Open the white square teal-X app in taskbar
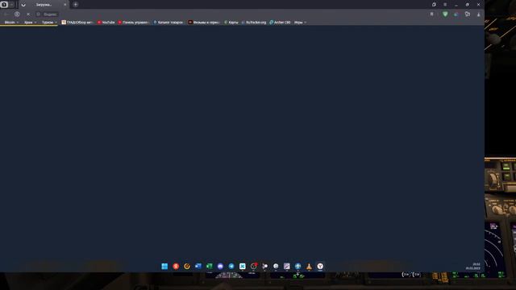 pyautogui.click(x=243, y=267)
